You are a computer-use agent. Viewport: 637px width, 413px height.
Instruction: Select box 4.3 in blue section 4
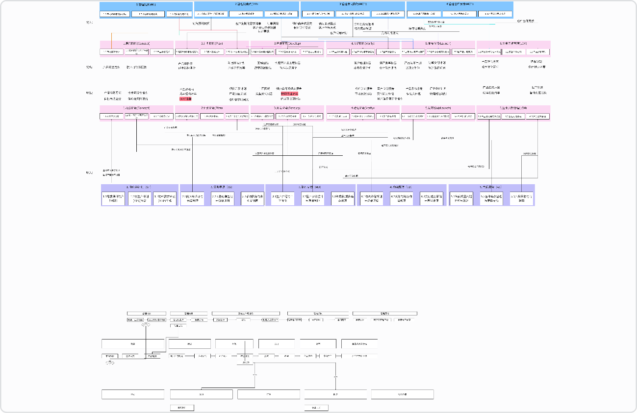[x=495, y=14]
